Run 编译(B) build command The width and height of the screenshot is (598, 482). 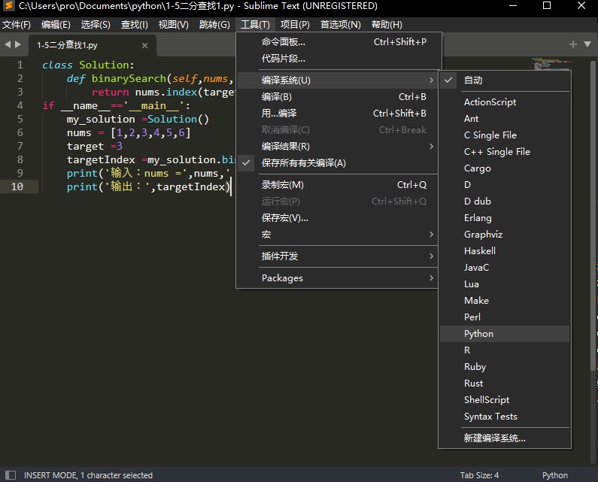[x=338, y=97]
